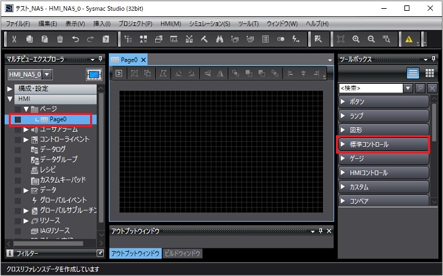This screenshot has width=443, height=276.
Task: Clear toolbox search with the X button
Action: coord(432,89)
